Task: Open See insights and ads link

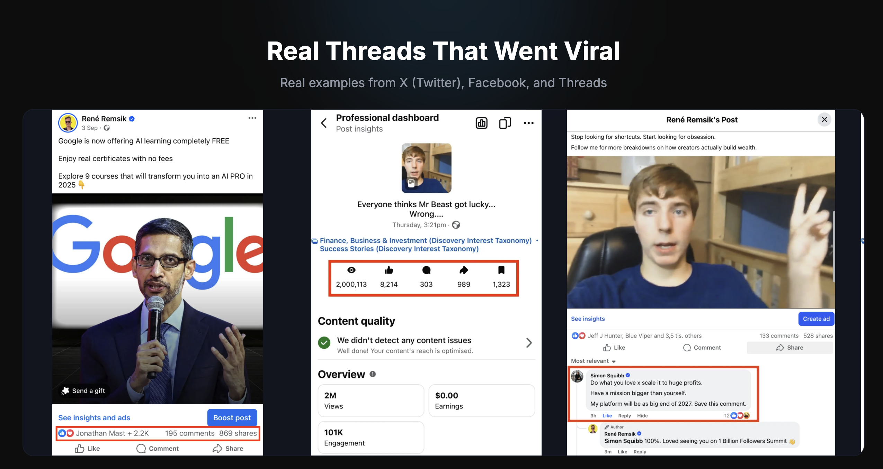Action: tap(94, 418)
